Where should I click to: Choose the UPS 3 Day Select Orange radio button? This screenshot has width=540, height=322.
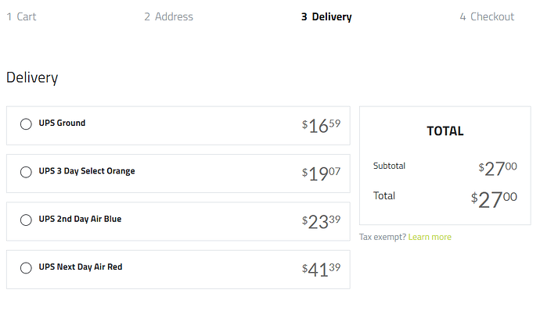click(x=26, y=172)
